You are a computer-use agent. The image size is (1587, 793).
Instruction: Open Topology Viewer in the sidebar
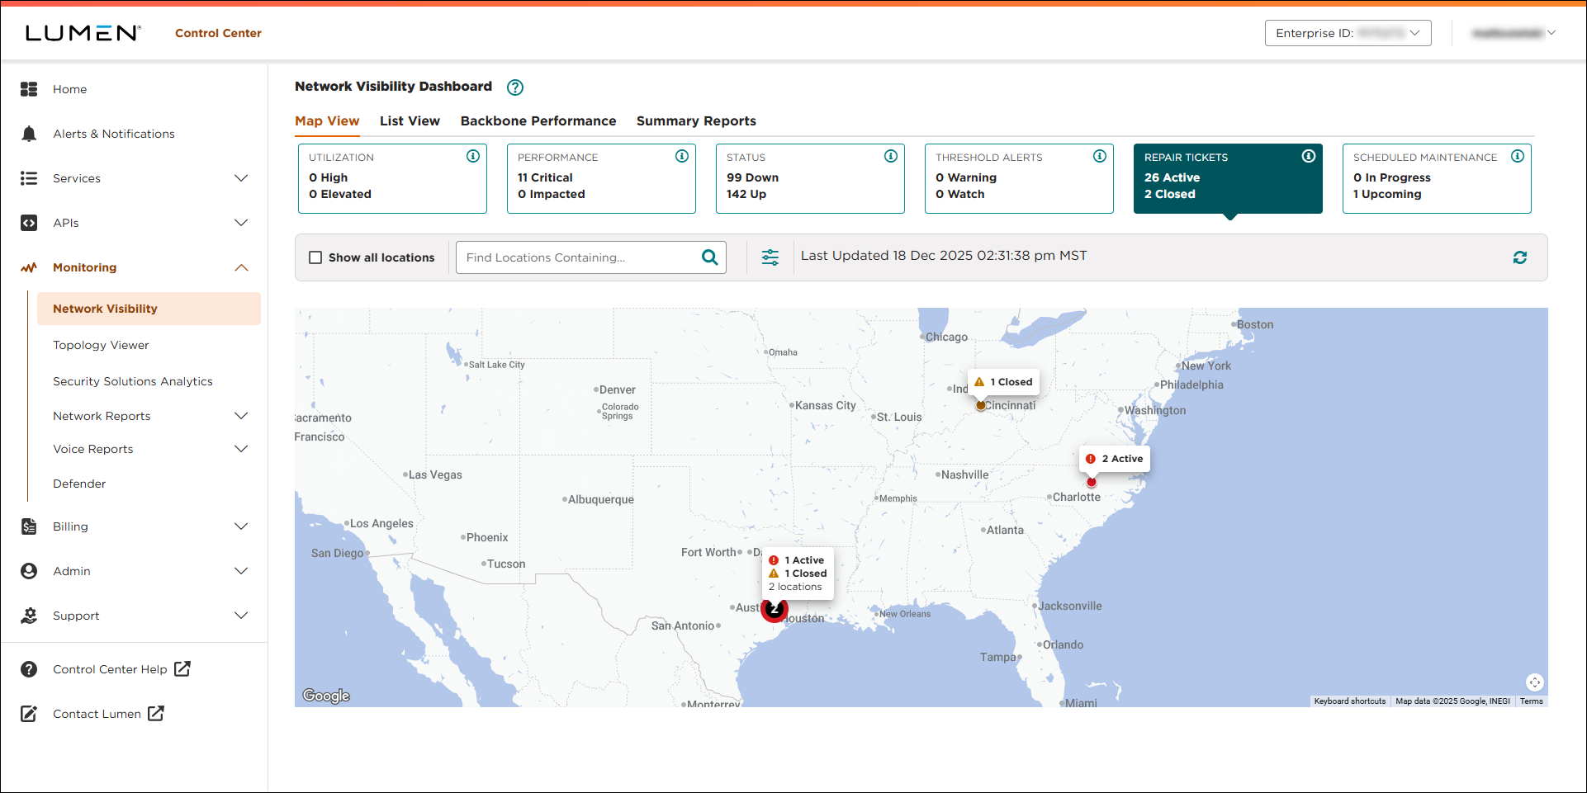(x=101, y=345)
